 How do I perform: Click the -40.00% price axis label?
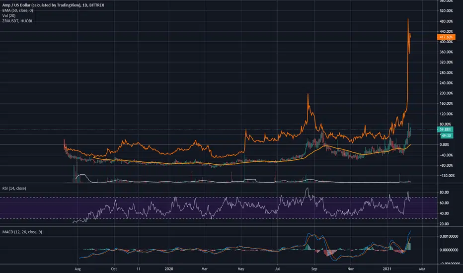point(446,155)
